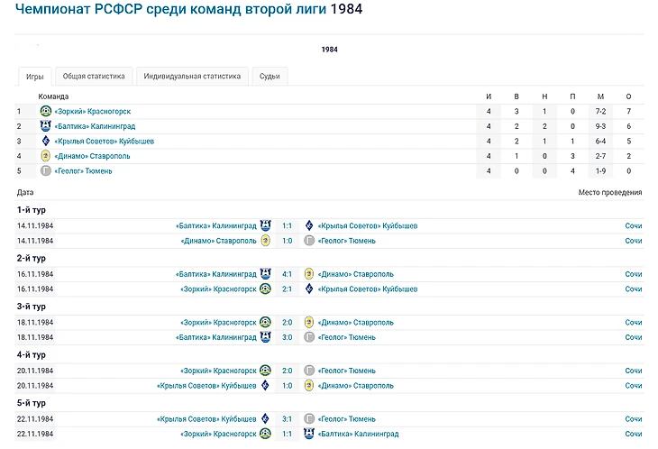Click Baltika Kaliningrad logo in standings table
The image size is (658, 449).
[x=46, y=126]
